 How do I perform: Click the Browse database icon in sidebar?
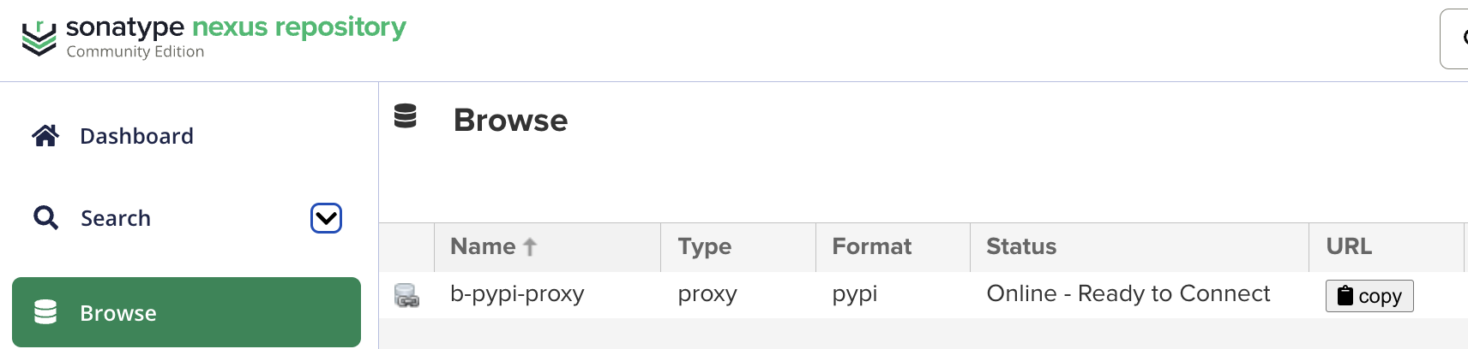coord(45,312)
